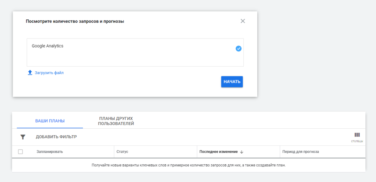Click the sort arrow next to Последнее изменение

coord(241,152)
